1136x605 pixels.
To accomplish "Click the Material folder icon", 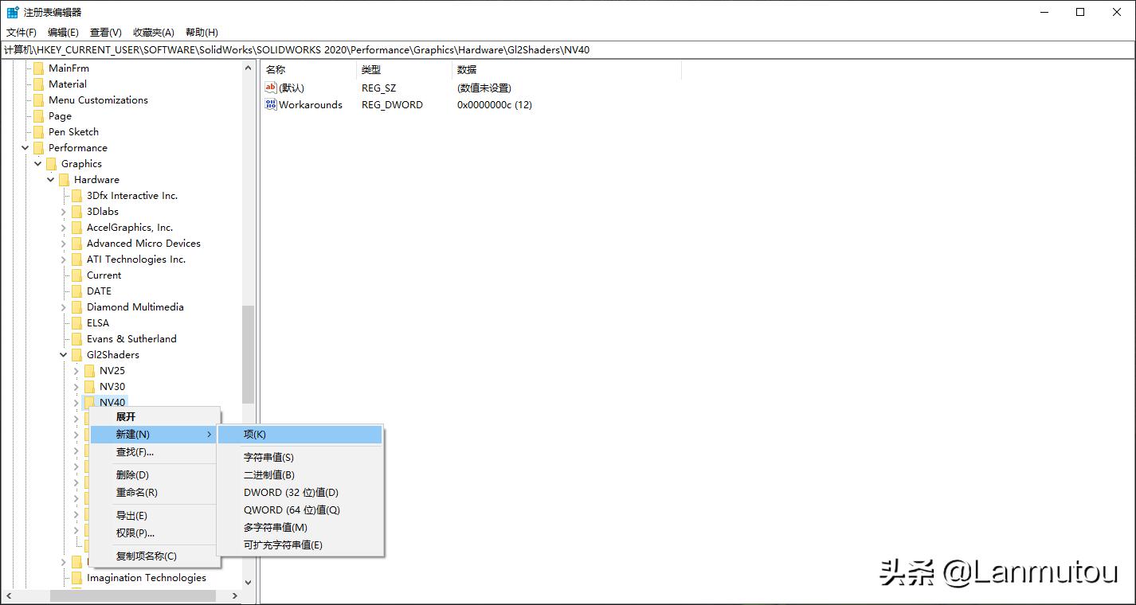I will tap(40, 84).
